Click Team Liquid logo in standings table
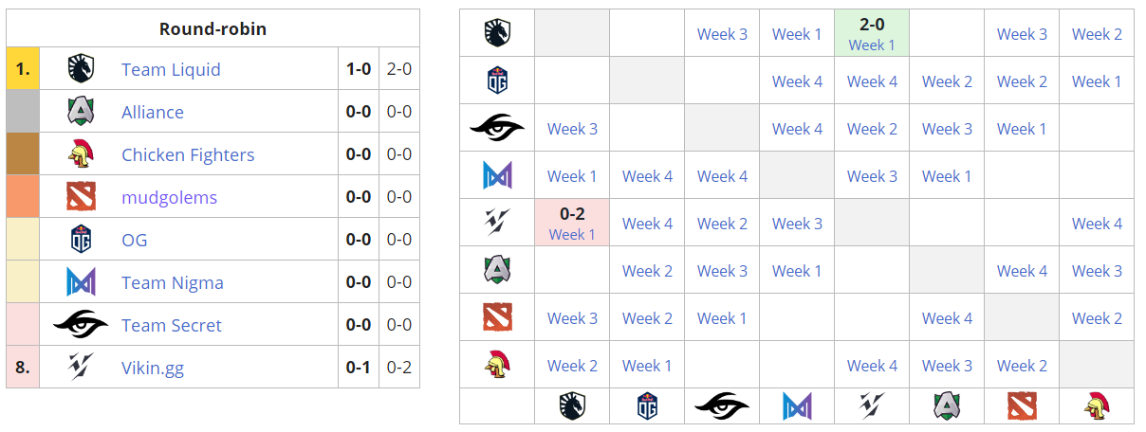The image size is (1146, 432). point(81,69)
